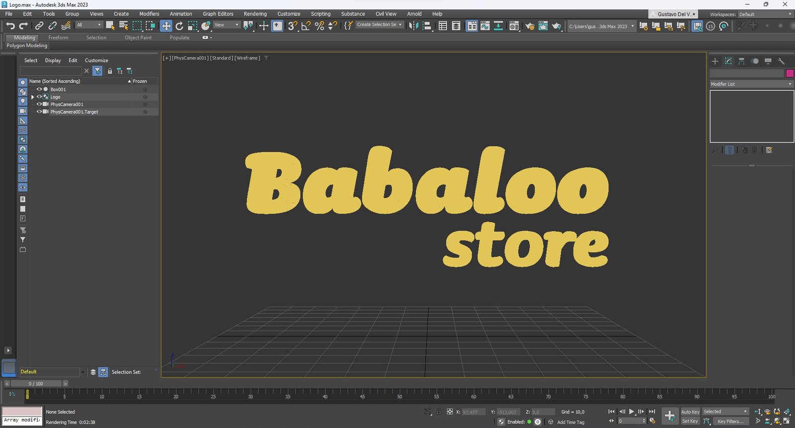Image resolution: width=795 pixels, height=428 pixels.
Task: Open the Arnold menu
Action: point(414,14)
